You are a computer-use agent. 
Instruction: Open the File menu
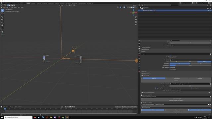click(4, 3)
